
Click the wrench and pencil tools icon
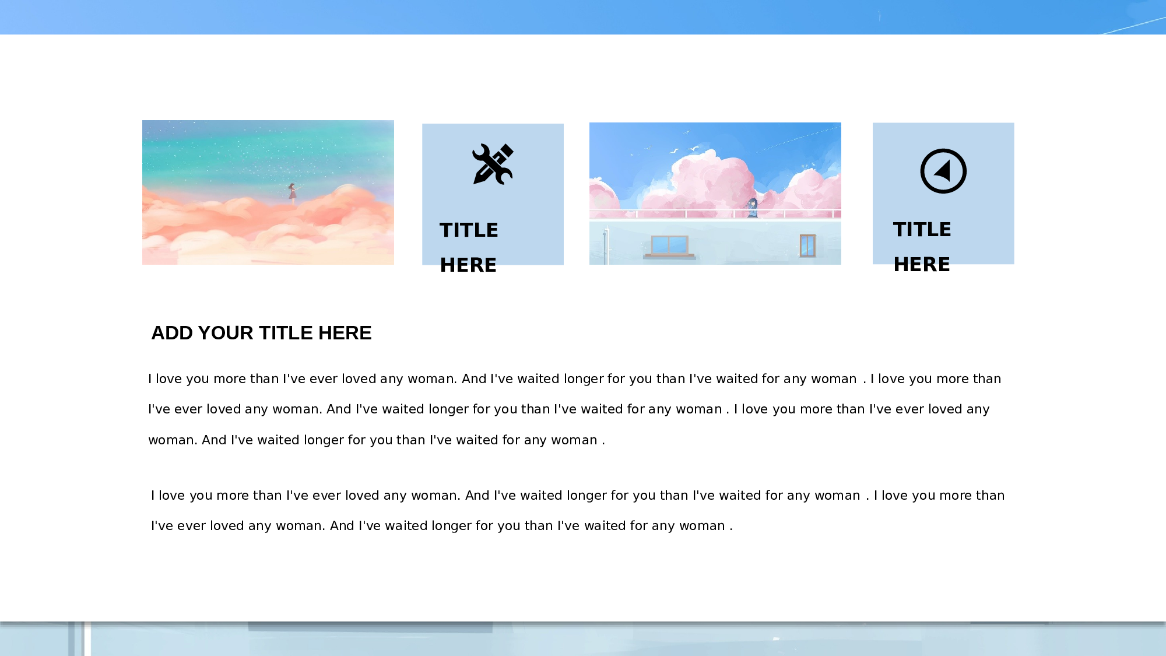(x=493, y=164)
